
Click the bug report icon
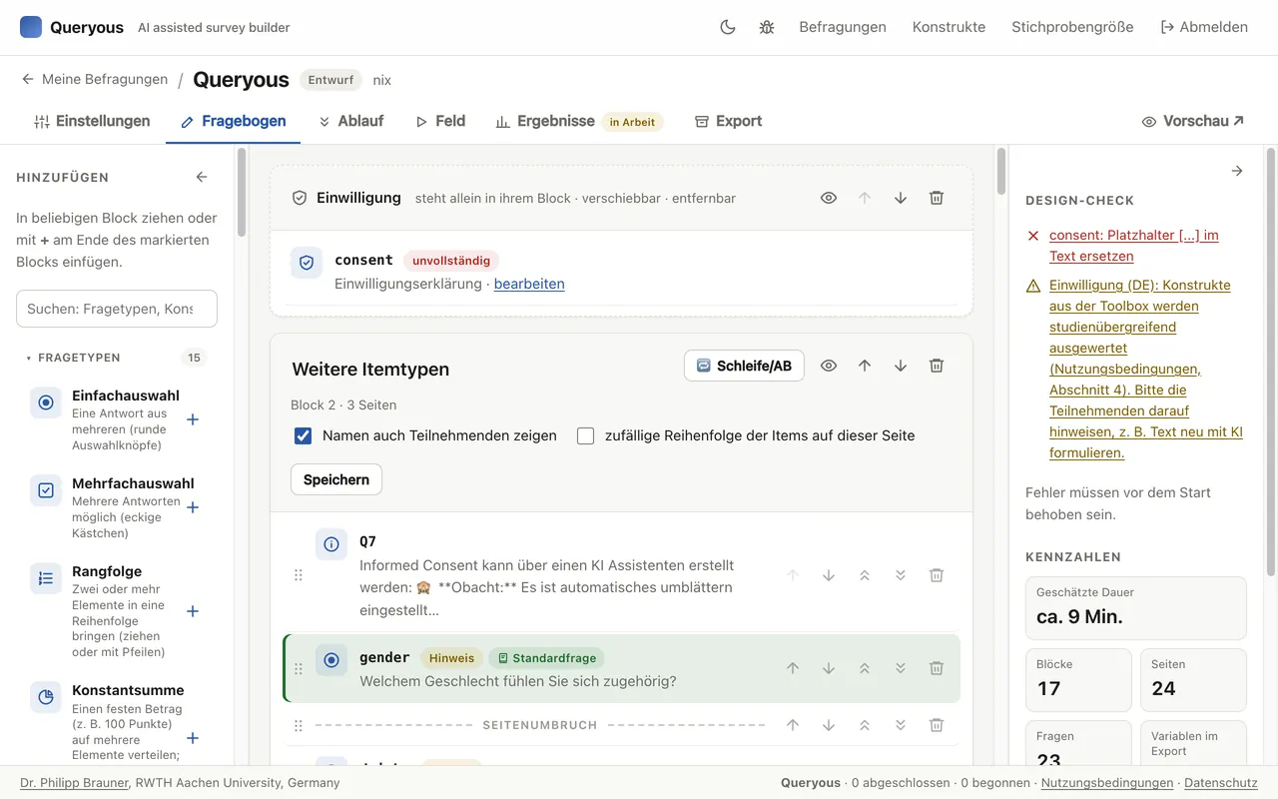click(767, 27)
